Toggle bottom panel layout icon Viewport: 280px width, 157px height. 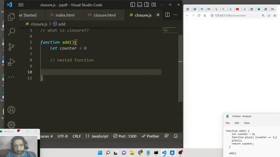pos(140,5)
